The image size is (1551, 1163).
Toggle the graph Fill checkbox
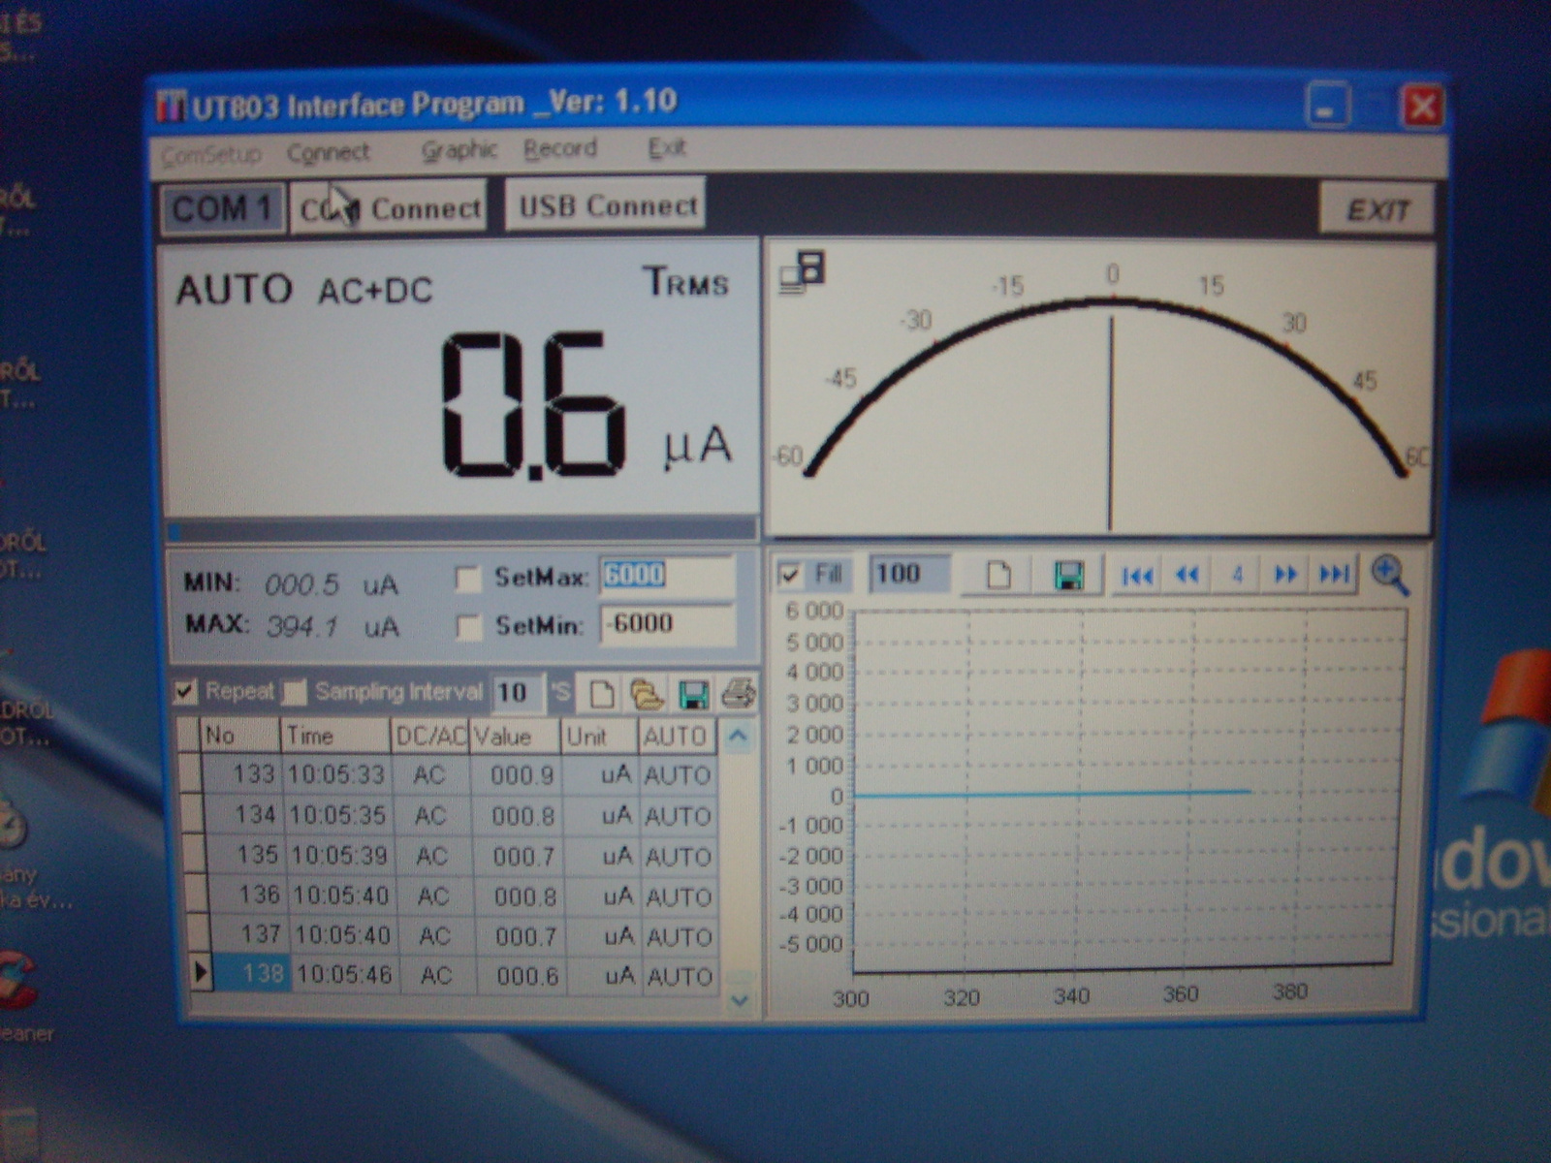click(x=791, y=575)
